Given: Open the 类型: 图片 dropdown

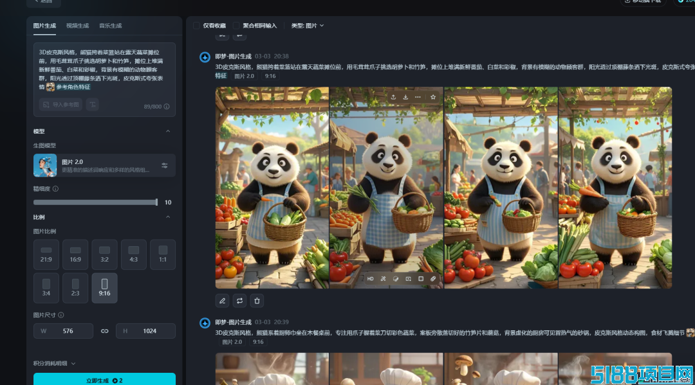Looking at the screenshot, I should (x=307, y=26).
